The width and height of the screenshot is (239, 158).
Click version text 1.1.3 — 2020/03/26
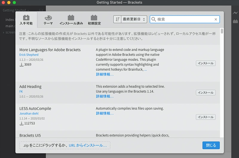[x=31, y=60]
